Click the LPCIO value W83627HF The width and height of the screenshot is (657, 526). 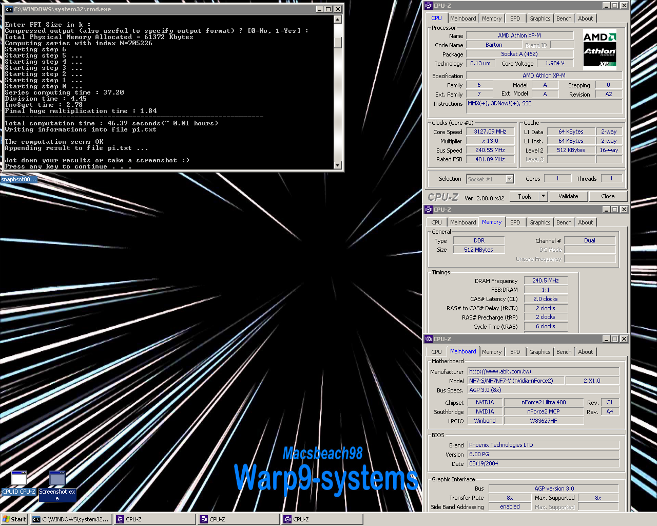(x=544, y=421)
